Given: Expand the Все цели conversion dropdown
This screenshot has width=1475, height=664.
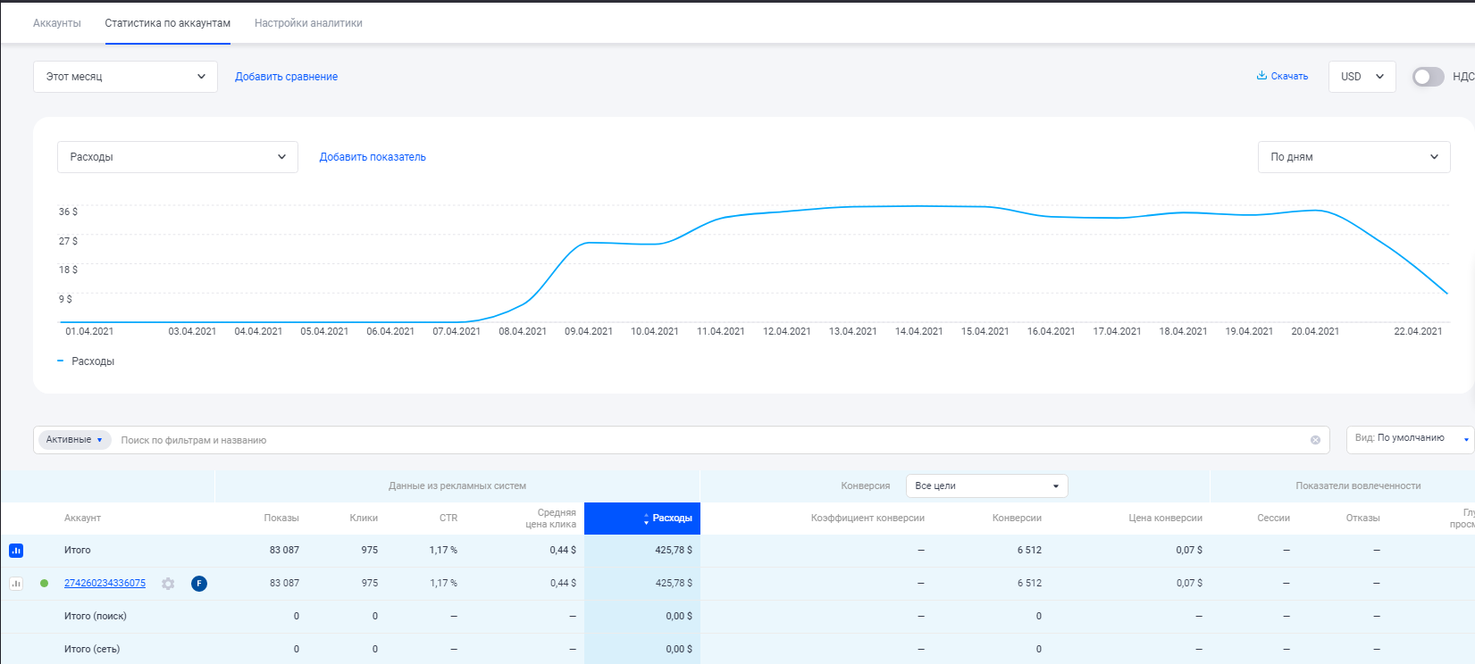Looking at the screenshot, I should click(986, 486).
